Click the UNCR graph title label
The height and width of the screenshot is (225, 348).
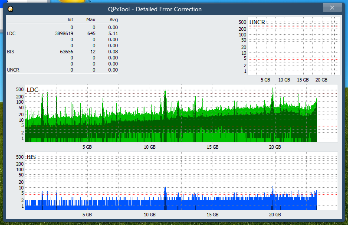point(257,22)
